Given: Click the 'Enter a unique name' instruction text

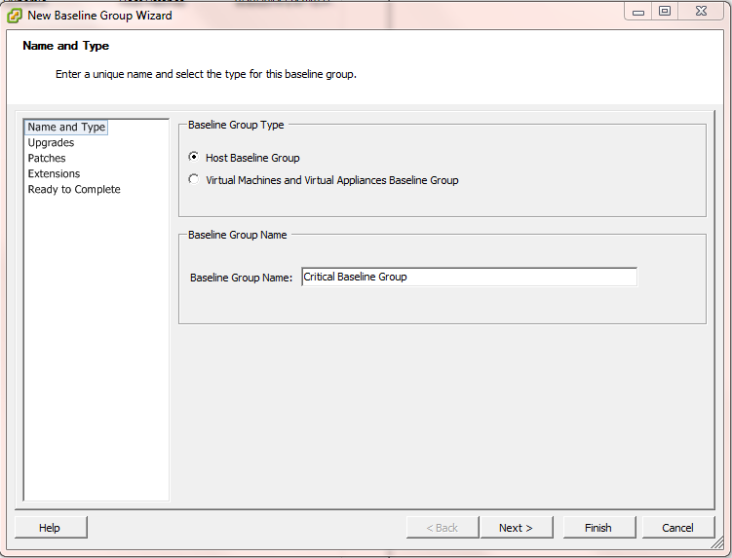Looking at the screenshot, I should point(206,74).
